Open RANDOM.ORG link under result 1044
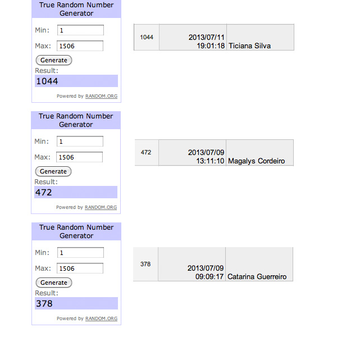Image resolution: width=337 pixels, height=337 pixels. click(x=102, y=96)
